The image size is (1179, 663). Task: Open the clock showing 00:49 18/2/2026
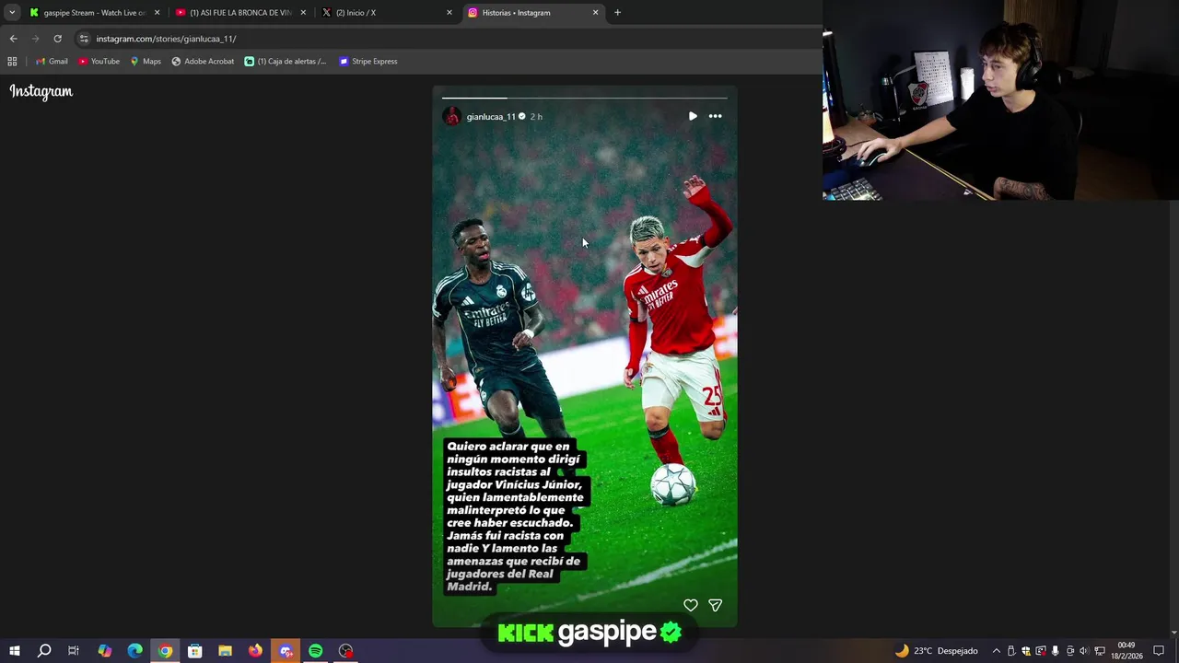(x=1126, y=651)
